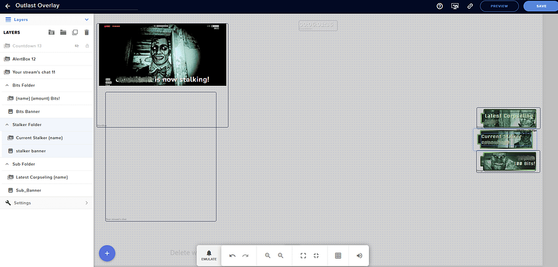558x267 pixels.
Task: Redo the last action
Action: point(245,256)
